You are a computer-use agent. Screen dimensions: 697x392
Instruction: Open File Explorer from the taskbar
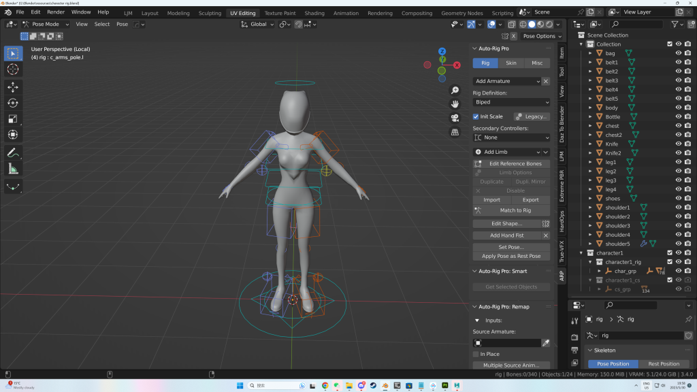tap(349, 386)
